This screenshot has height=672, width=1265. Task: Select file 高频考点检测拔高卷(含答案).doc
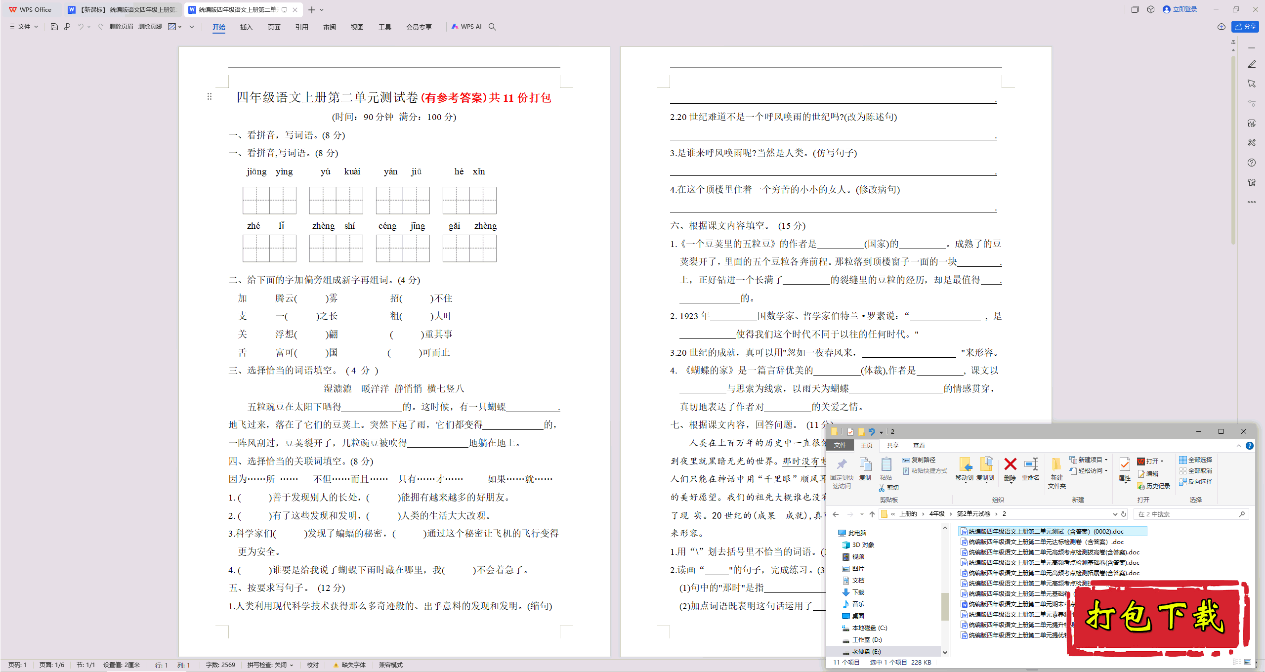point(1051,552)
